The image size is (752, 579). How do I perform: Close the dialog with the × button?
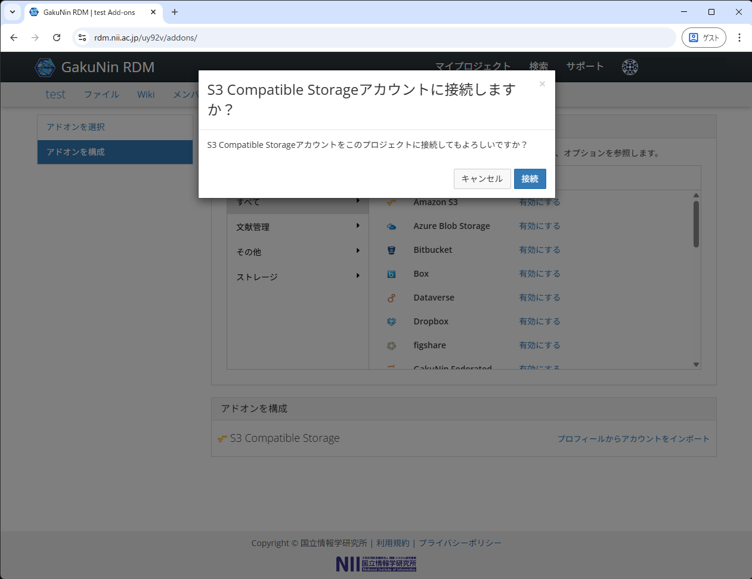(x=542, y=84)
